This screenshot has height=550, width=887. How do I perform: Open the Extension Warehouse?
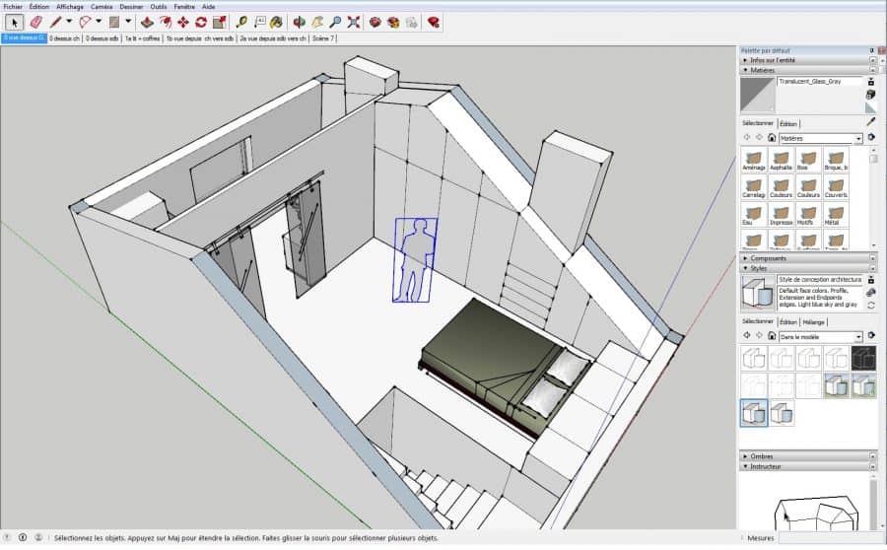393,22
